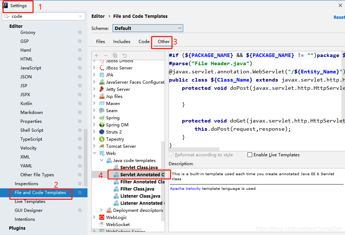
Task: Expand the Maven tree node
Action: (x=94, y=103)
